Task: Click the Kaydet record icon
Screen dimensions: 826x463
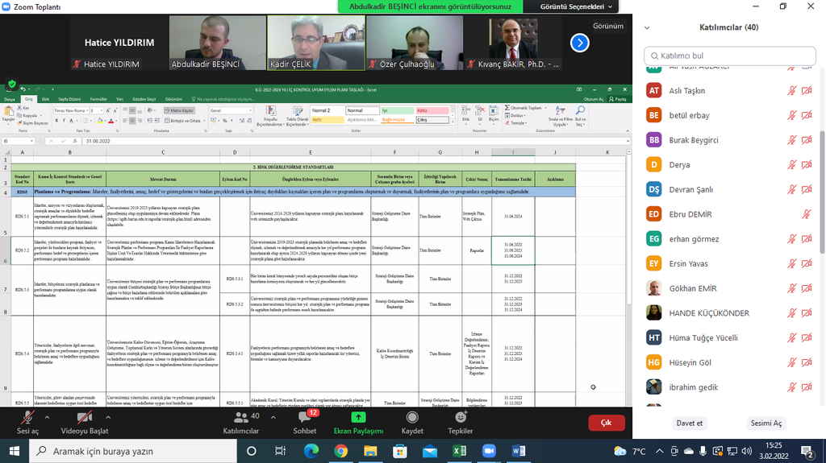Action: click(x=412, y=418)
